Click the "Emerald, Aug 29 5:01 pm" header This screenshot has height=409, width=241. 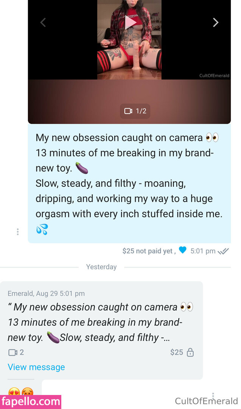tap(46, 293)
